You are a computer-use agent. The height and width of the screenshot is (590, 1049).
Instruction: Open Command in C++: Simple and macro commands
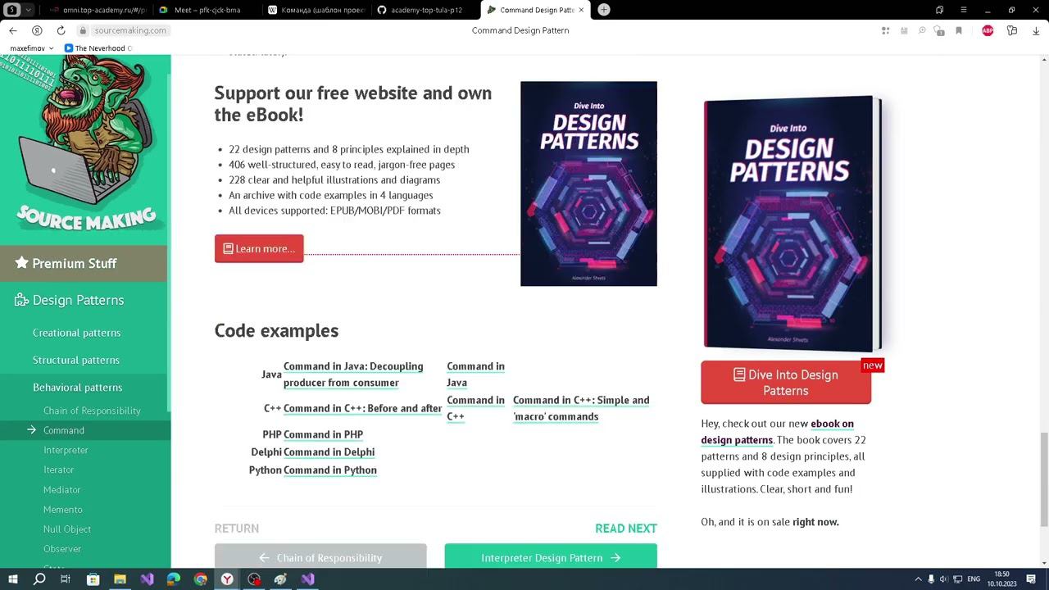tap(581, 408)
